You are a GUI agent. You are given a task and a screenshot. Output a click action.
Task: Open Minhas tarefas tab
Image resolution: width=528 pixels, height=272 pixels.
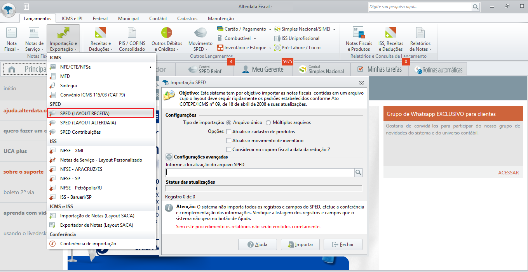coord(379,69)
